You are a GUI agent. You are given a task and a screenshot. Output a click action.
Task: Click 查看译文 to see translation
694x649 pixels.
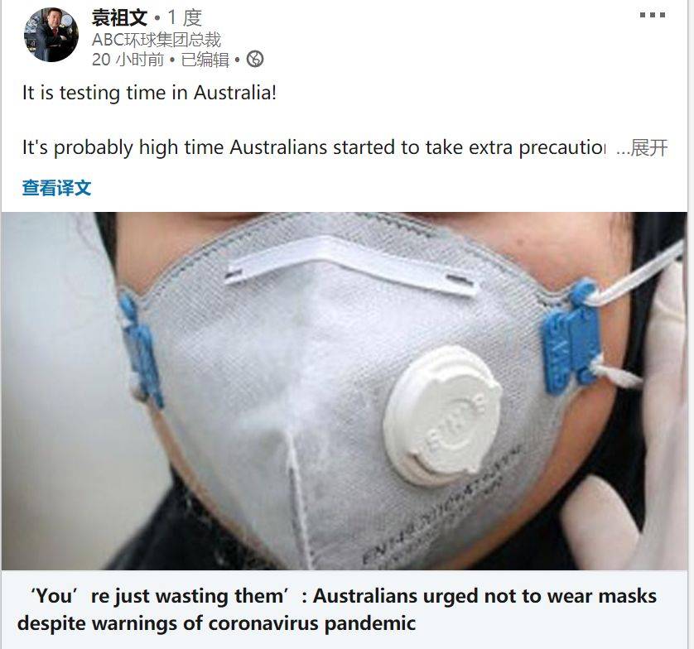tap(56, 188)
